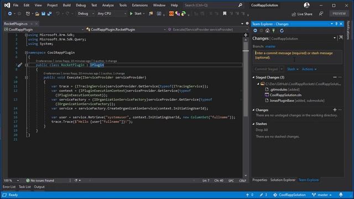Pin the Team Explorer panel
Viewport: 354px width, 199px height.
click(336, 24)
